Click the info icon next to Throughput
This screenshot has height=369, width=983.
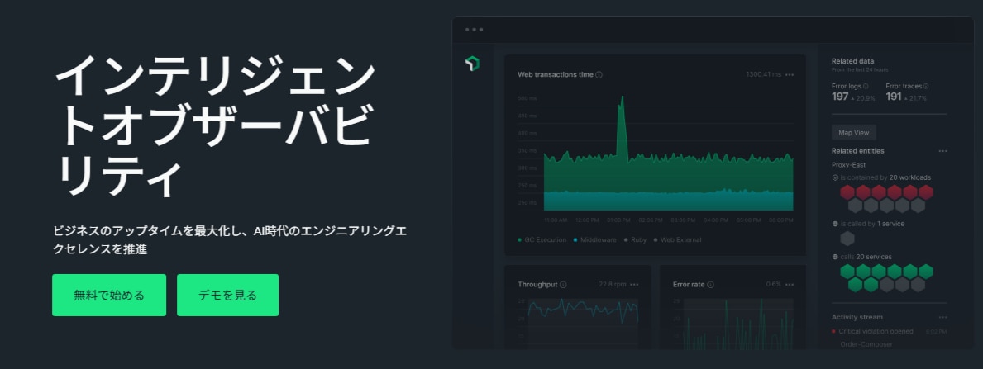[x=563, y=285]
